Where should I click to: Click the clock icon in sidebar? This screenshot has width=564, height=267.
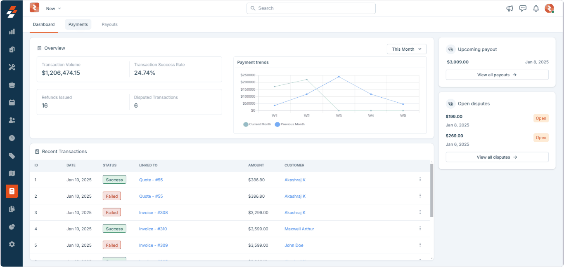12,138
